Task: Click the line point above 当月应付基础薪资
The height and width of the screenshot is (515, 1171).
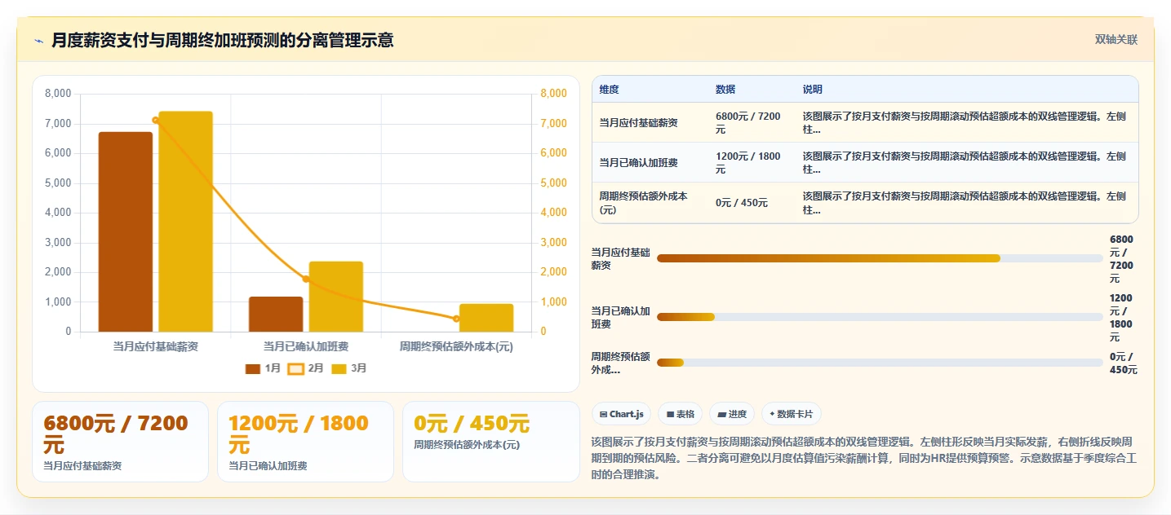Action: [156, 120]
